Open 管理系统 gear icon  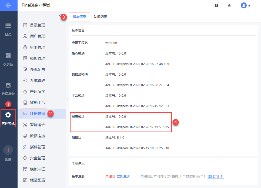point(8,115)
